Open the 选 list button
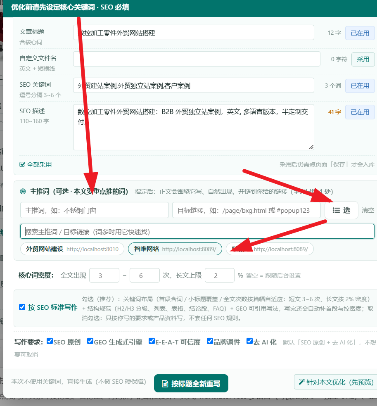This screenshot has width=377, height=406. (x=341, y=210)
